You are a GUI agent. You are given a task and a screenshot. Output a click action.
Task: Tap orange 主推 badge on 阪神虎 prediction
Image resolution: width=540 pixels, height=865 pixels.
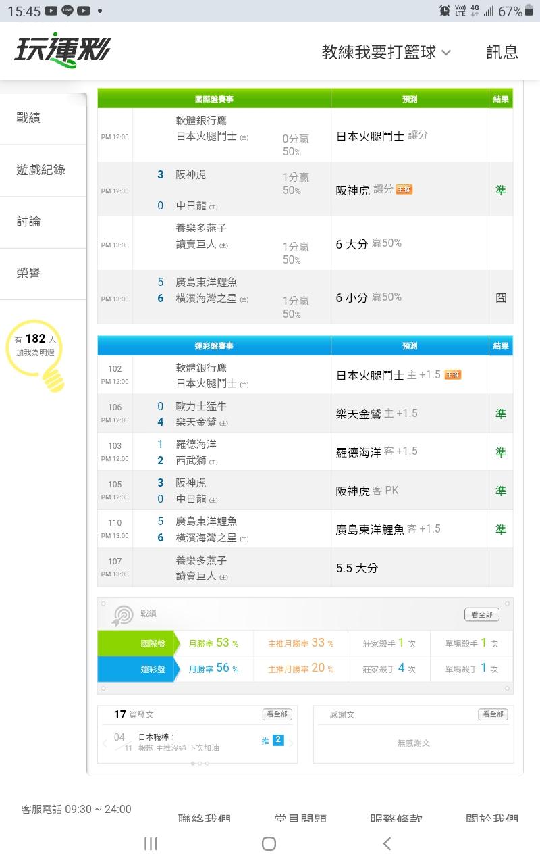404,190
